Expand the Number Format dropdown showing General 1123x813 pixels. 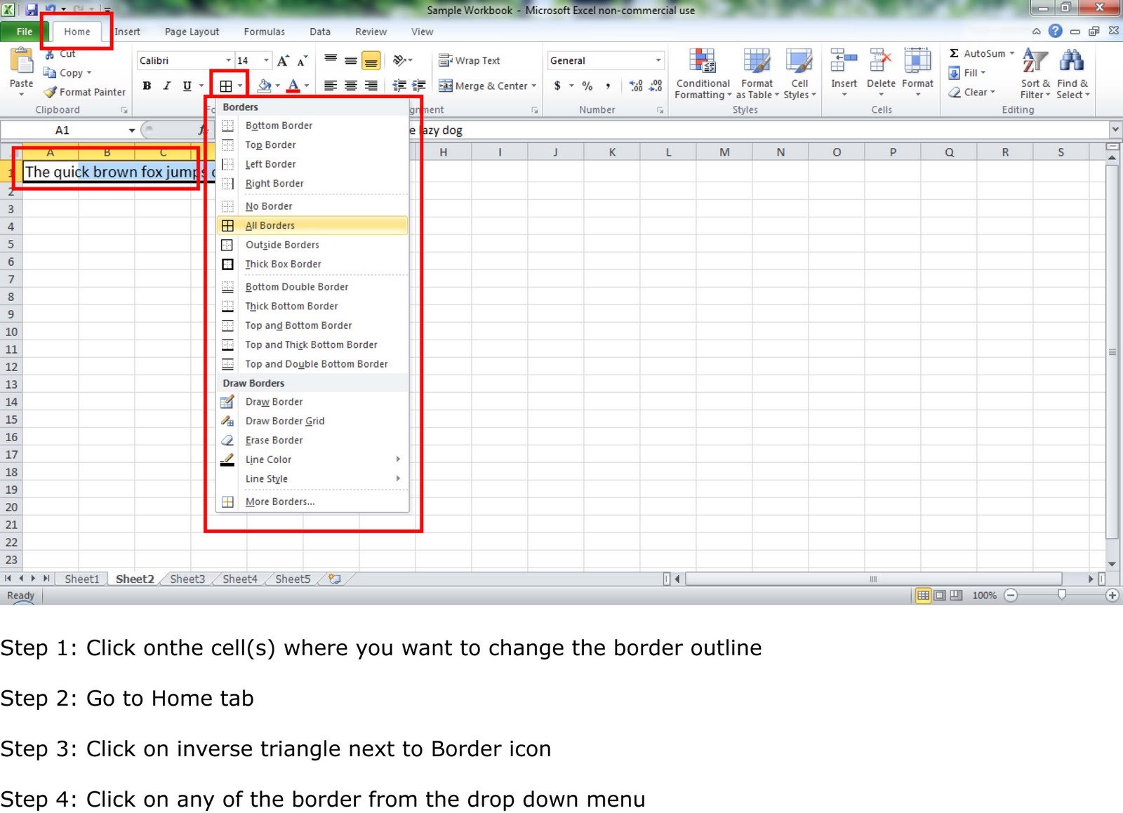658,60
